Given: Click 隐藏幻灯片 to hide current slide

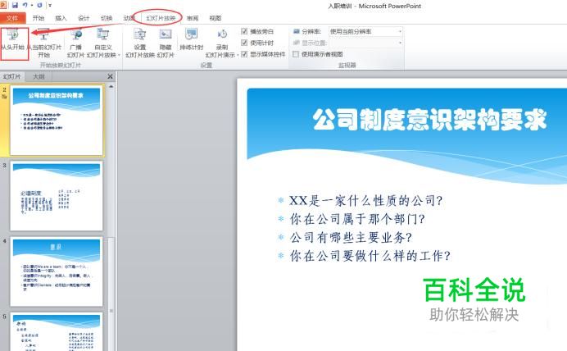Looking at the screenshot, I should [166, 43].
